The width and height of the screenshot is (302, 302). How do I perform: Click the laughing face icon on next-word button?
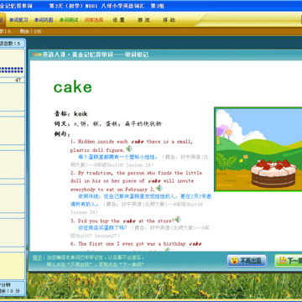pyautogui.click(x=282, y=261)
